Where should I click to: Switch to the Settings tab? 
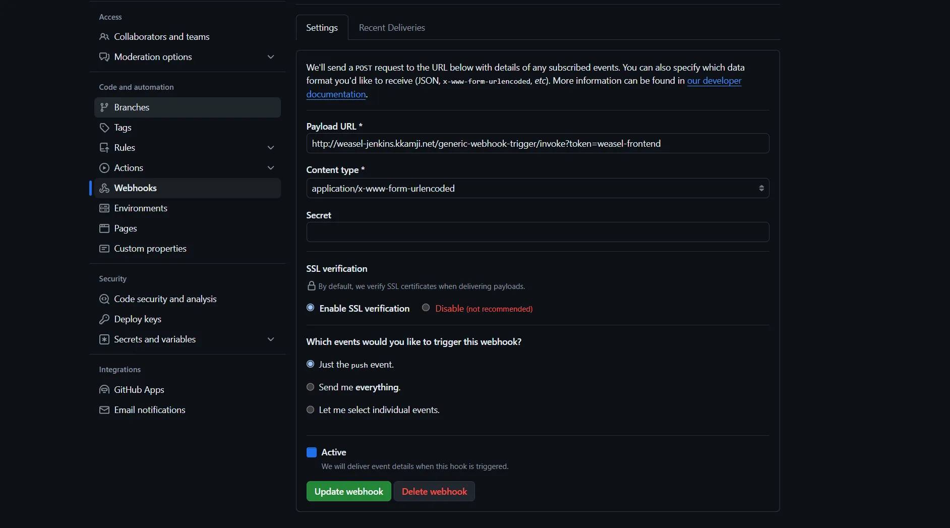pos(322,27)
